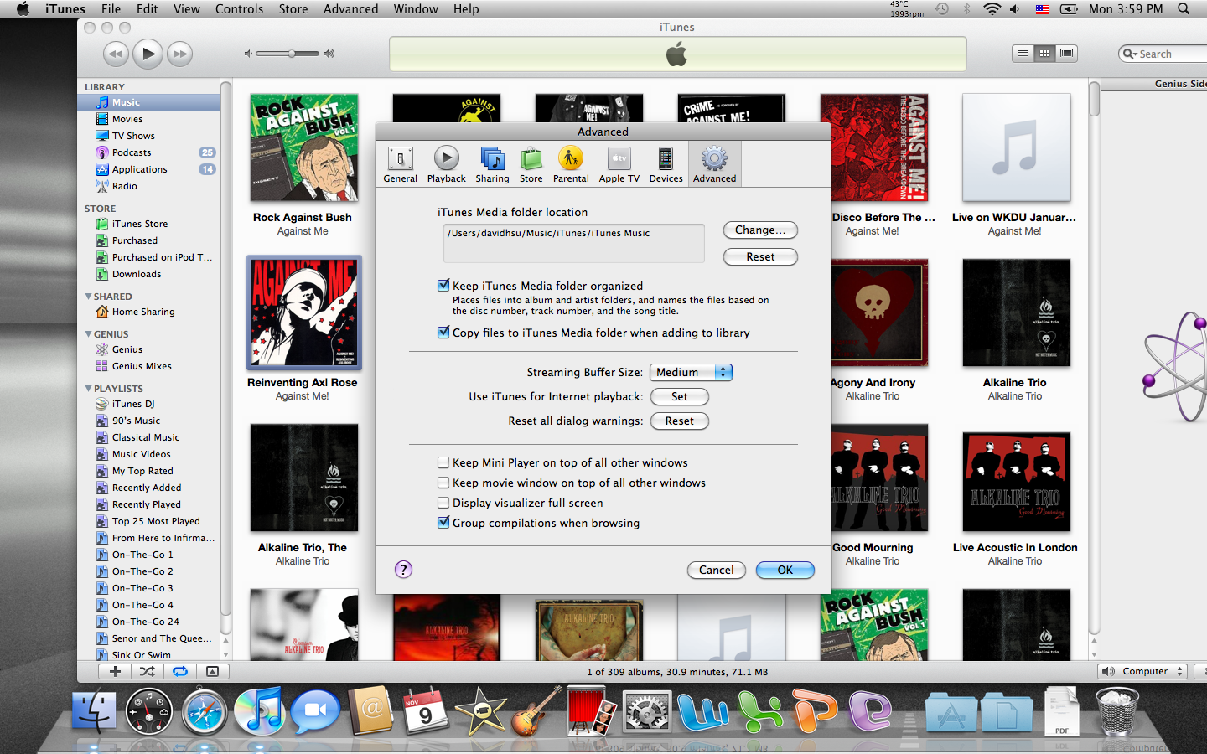
Task: Enable Keep Mini Player on top
Action: (x=443, y=462)
